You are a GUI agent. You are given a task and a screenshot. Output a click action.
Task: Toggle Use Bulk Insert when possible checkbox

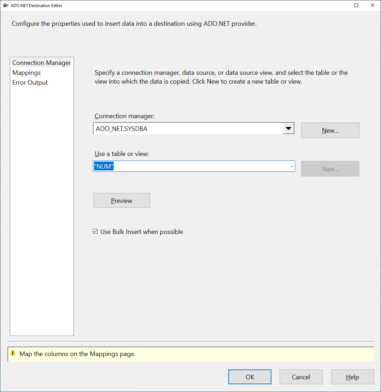click(x=95, y=231)
